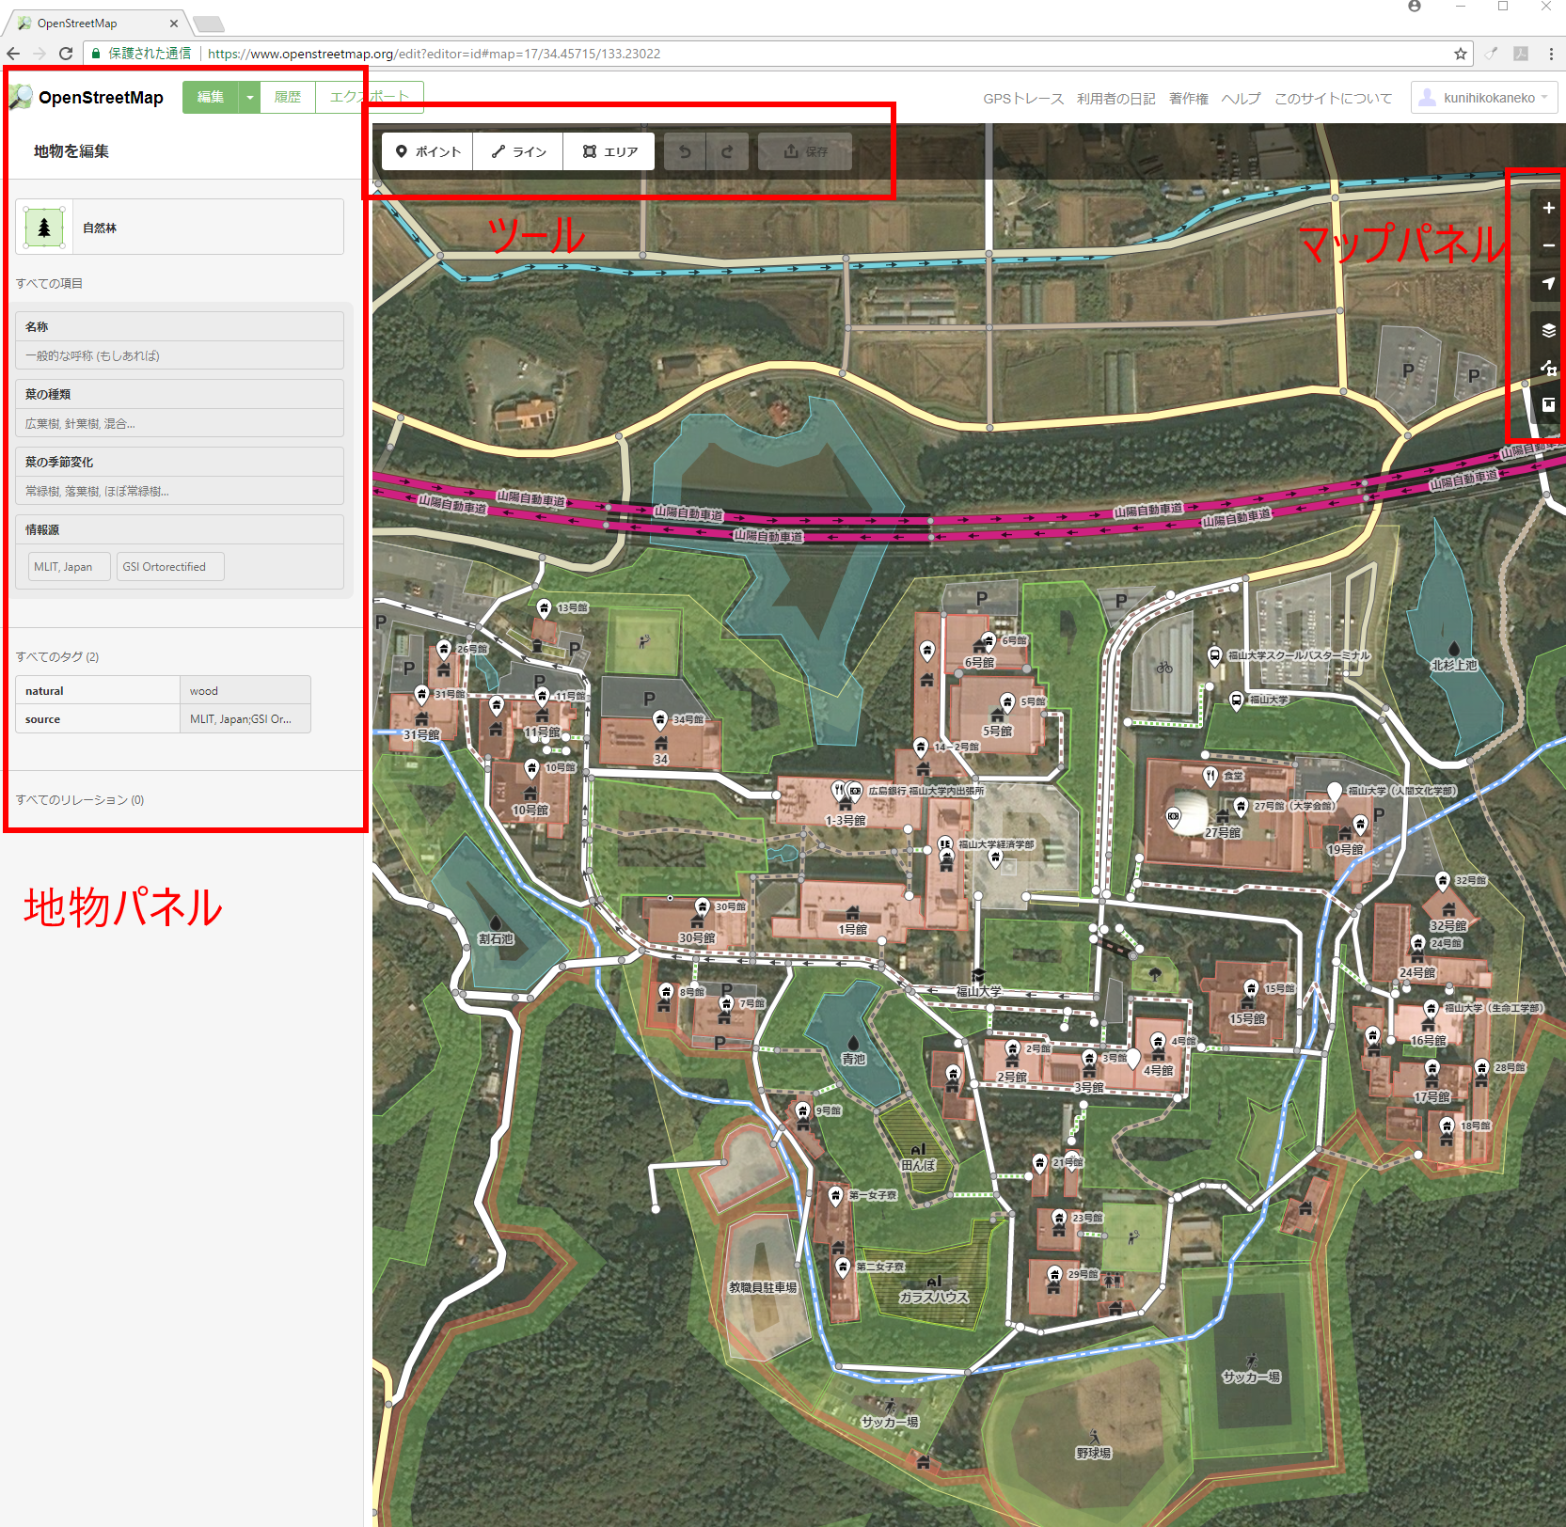Open the 葉の季節変化 leaf cycle combo box
Screen dimensions: 1566x1527
[x=180, y=492]
